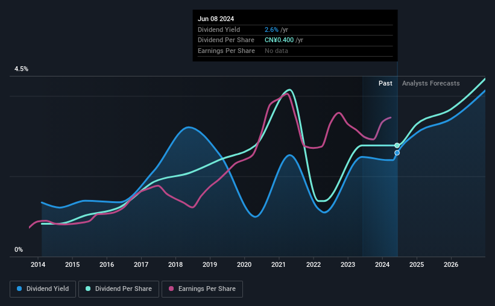Click the 2021 x-axis label
The image size is (495, 306).
coord(279,264)
